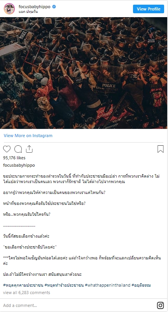This screenshot has height=312, width=168.
Task: Open hashtag #หยุดคุกคามประชาชน
Action: point(23,285)
